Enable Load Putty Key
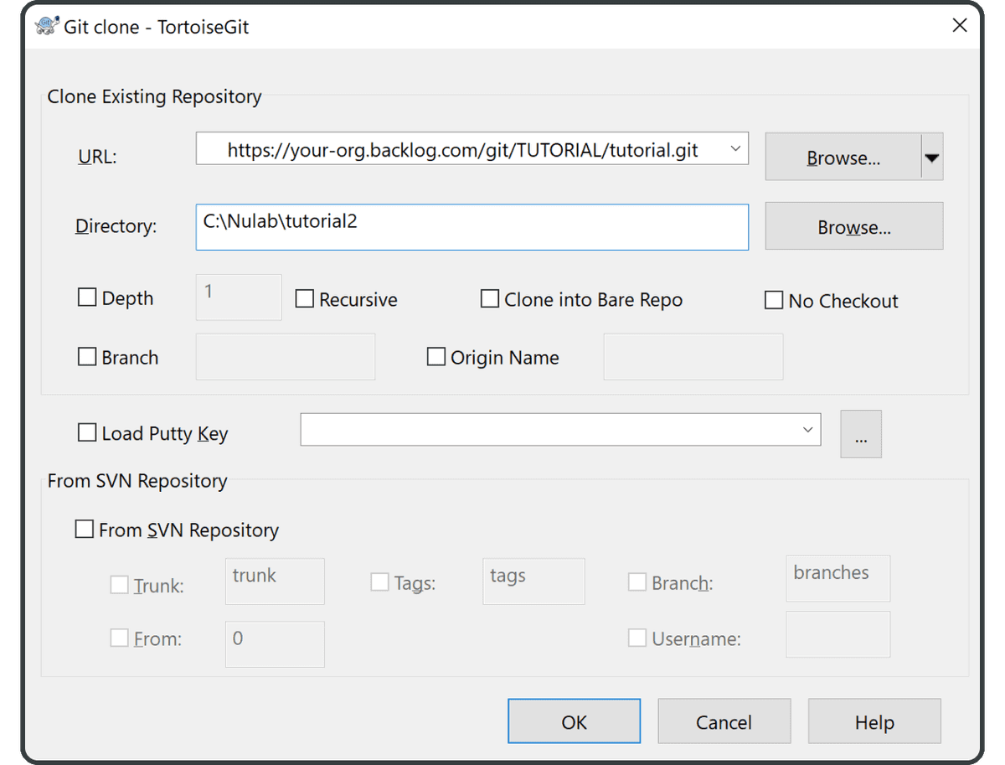 tap(87, 432)
